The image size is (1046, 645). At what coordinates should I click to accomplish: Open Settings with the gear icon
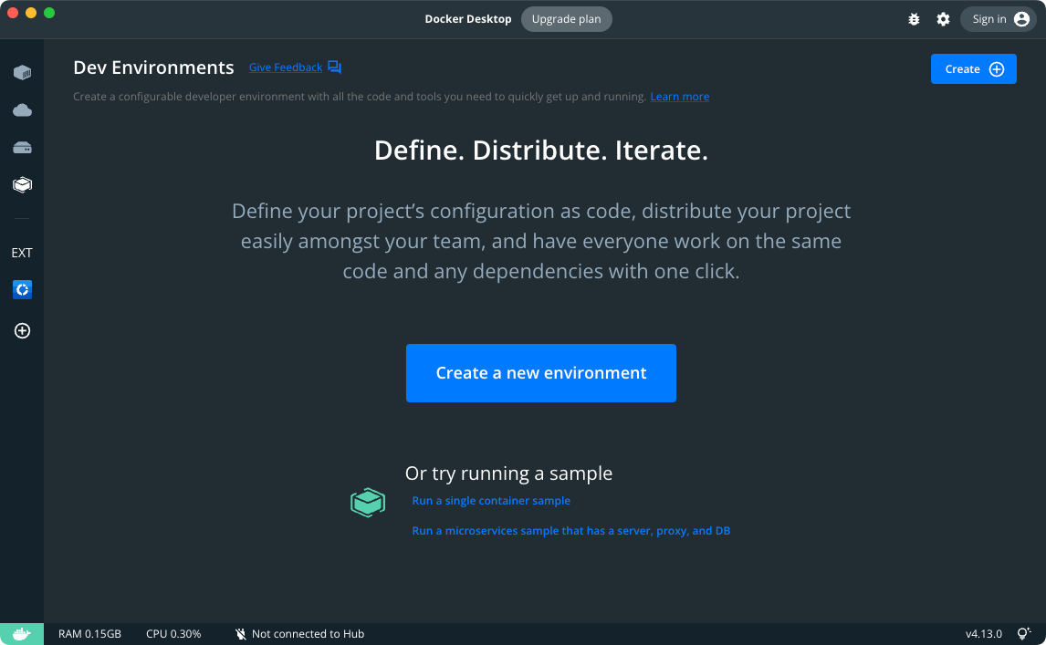[x=943, y=19]
